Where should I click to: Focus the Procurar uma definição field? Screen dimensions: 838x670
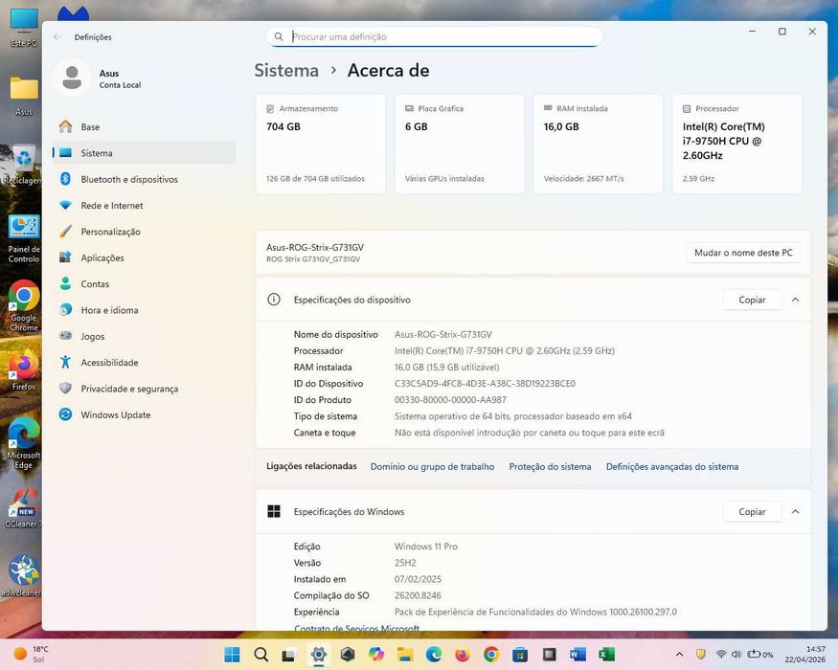434,37
